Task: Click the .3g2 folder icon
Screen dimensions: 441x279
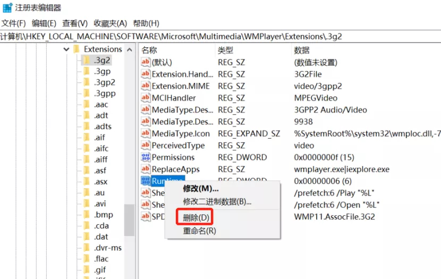Action: 87,60
